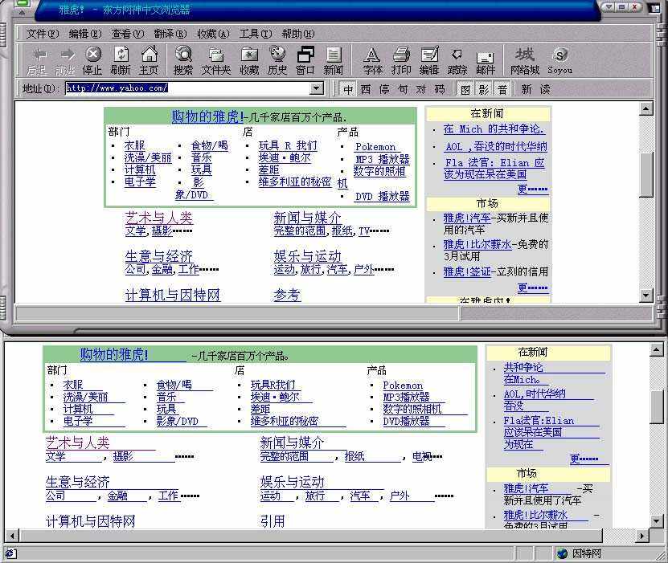Toggle the 图 button in address bar row
668x563 pixels.
(465, 89)
